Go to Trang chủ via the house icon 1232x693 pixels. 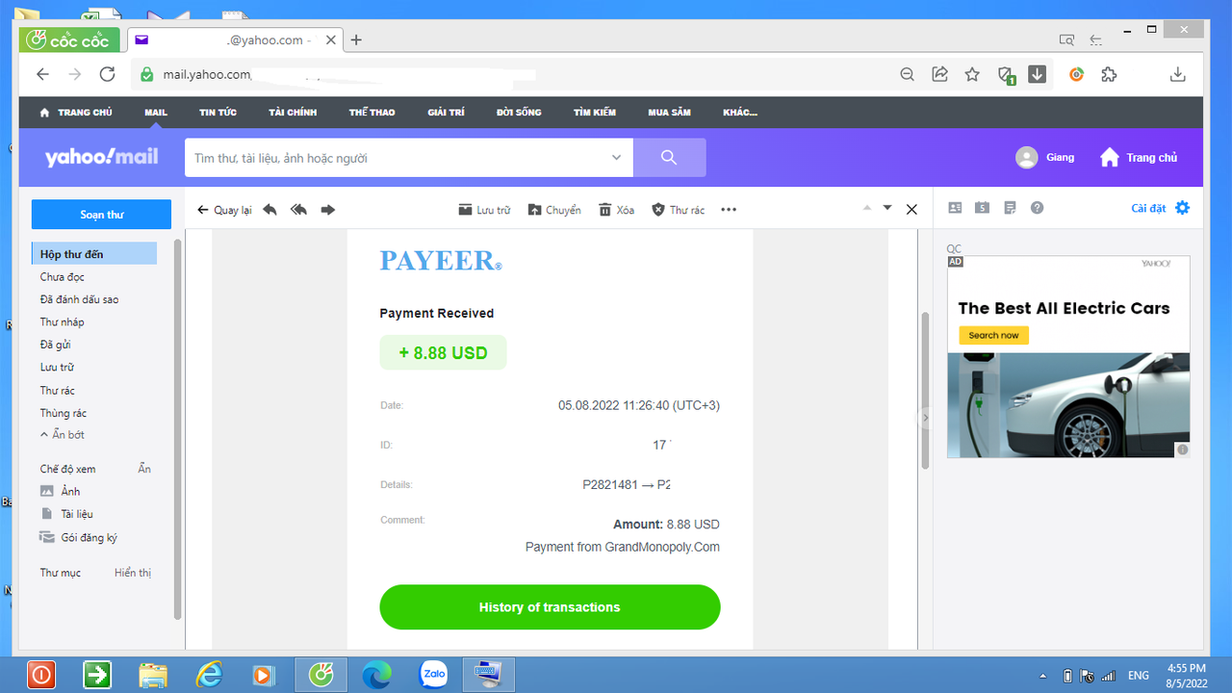pyautogui.click(x=1139, y=158)
